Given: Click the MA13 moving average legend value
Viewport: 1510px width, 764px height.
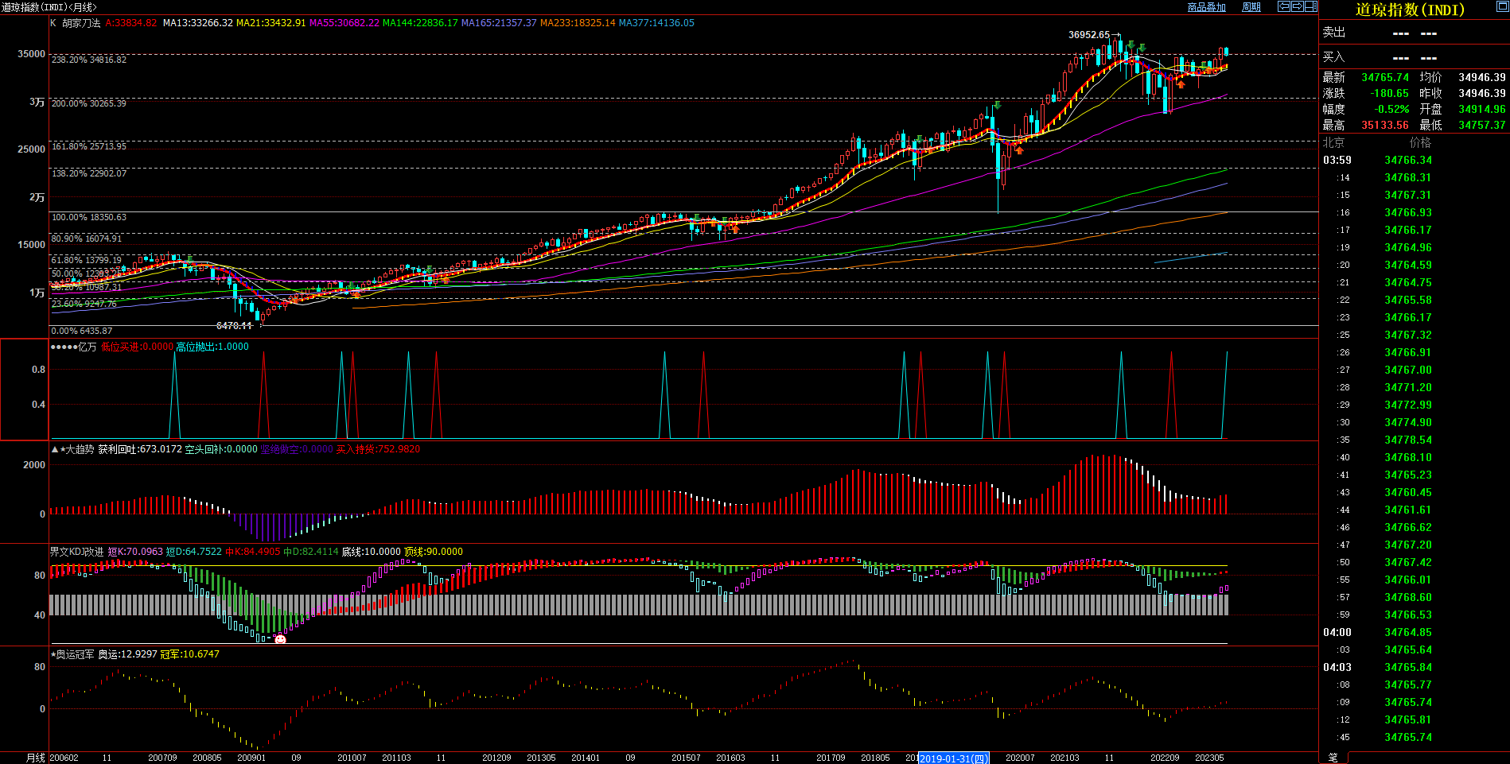Looking at the screenshot, I should click(x=197, y=23).
